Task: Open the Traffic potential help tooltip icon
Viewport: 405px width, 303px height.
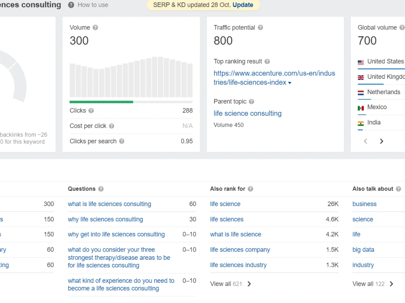Action: point(260,27)
